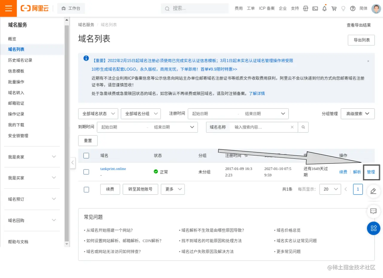The image size is (383, 278).
Task: Open the feedback edit floating button
Action: click(373, 191)
